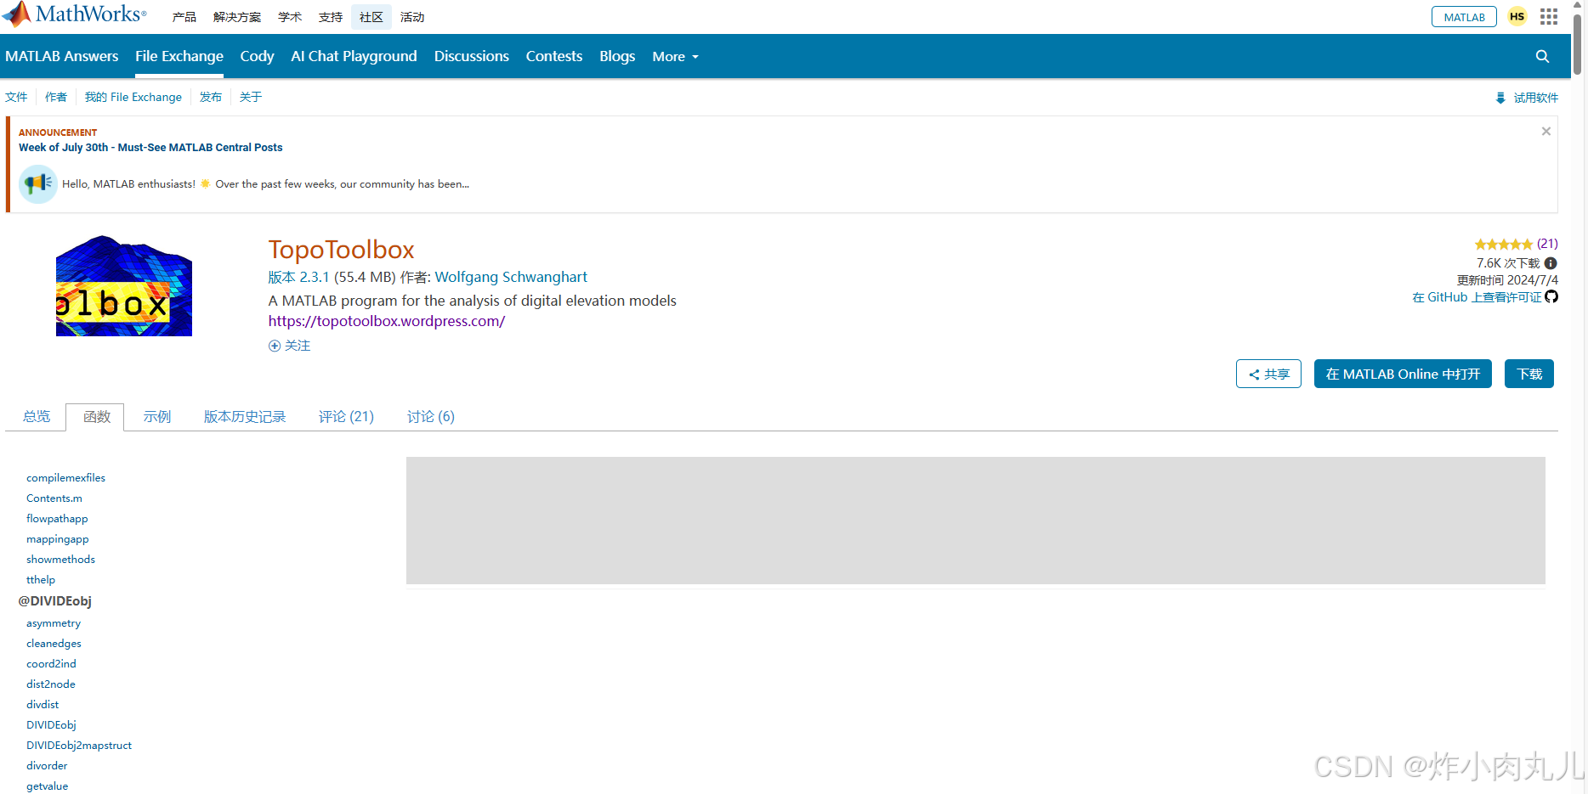Image resolution: width=1588 pixels, height=794 pixels.
Task: Switch to the 评论 (21) tab
Action: (x=346, y=416)
